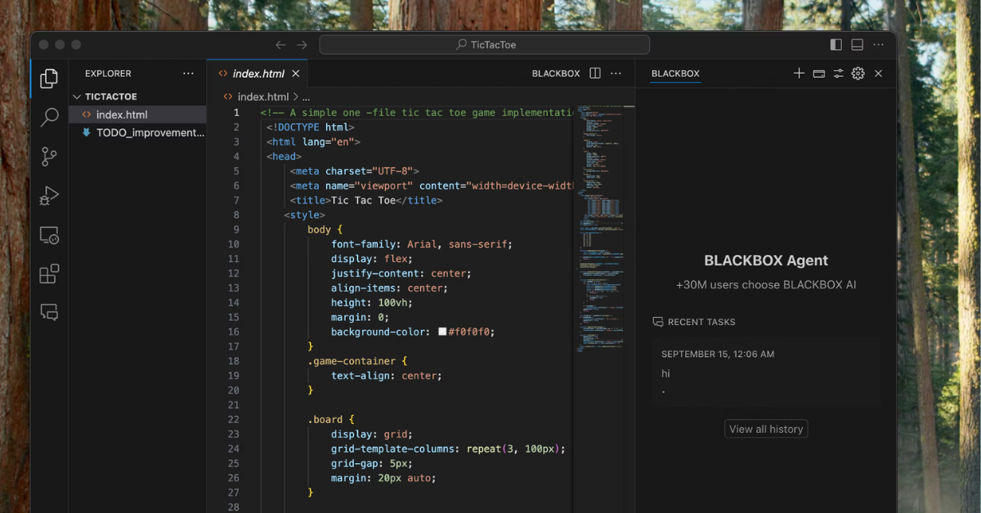
Task: Open the Blackbox chat icon in activity bar
Action: (49, 312)
